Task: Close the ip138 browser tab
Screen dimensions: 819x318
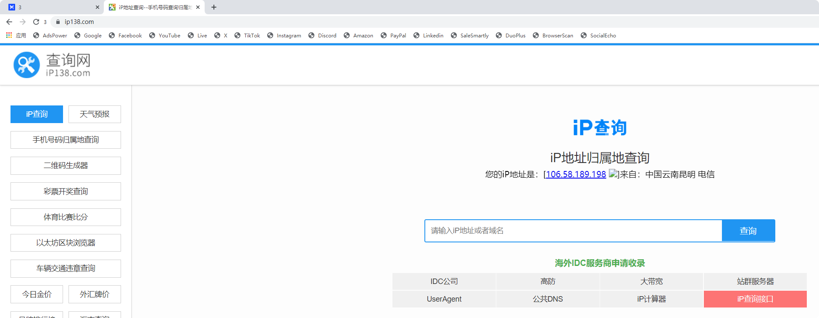Action: click(198, 7)
